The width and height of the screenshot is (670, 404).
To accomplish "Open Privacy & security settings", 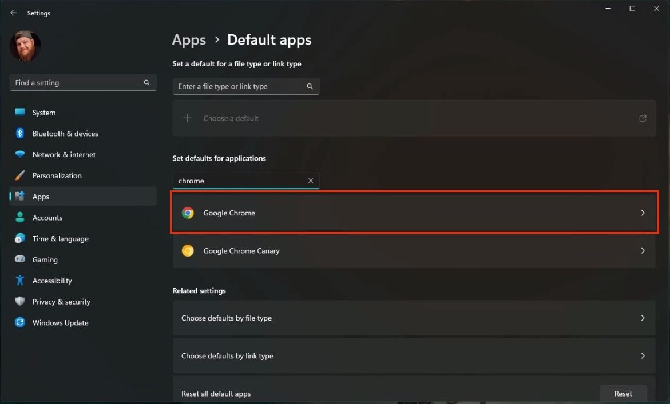I will 83,302.
